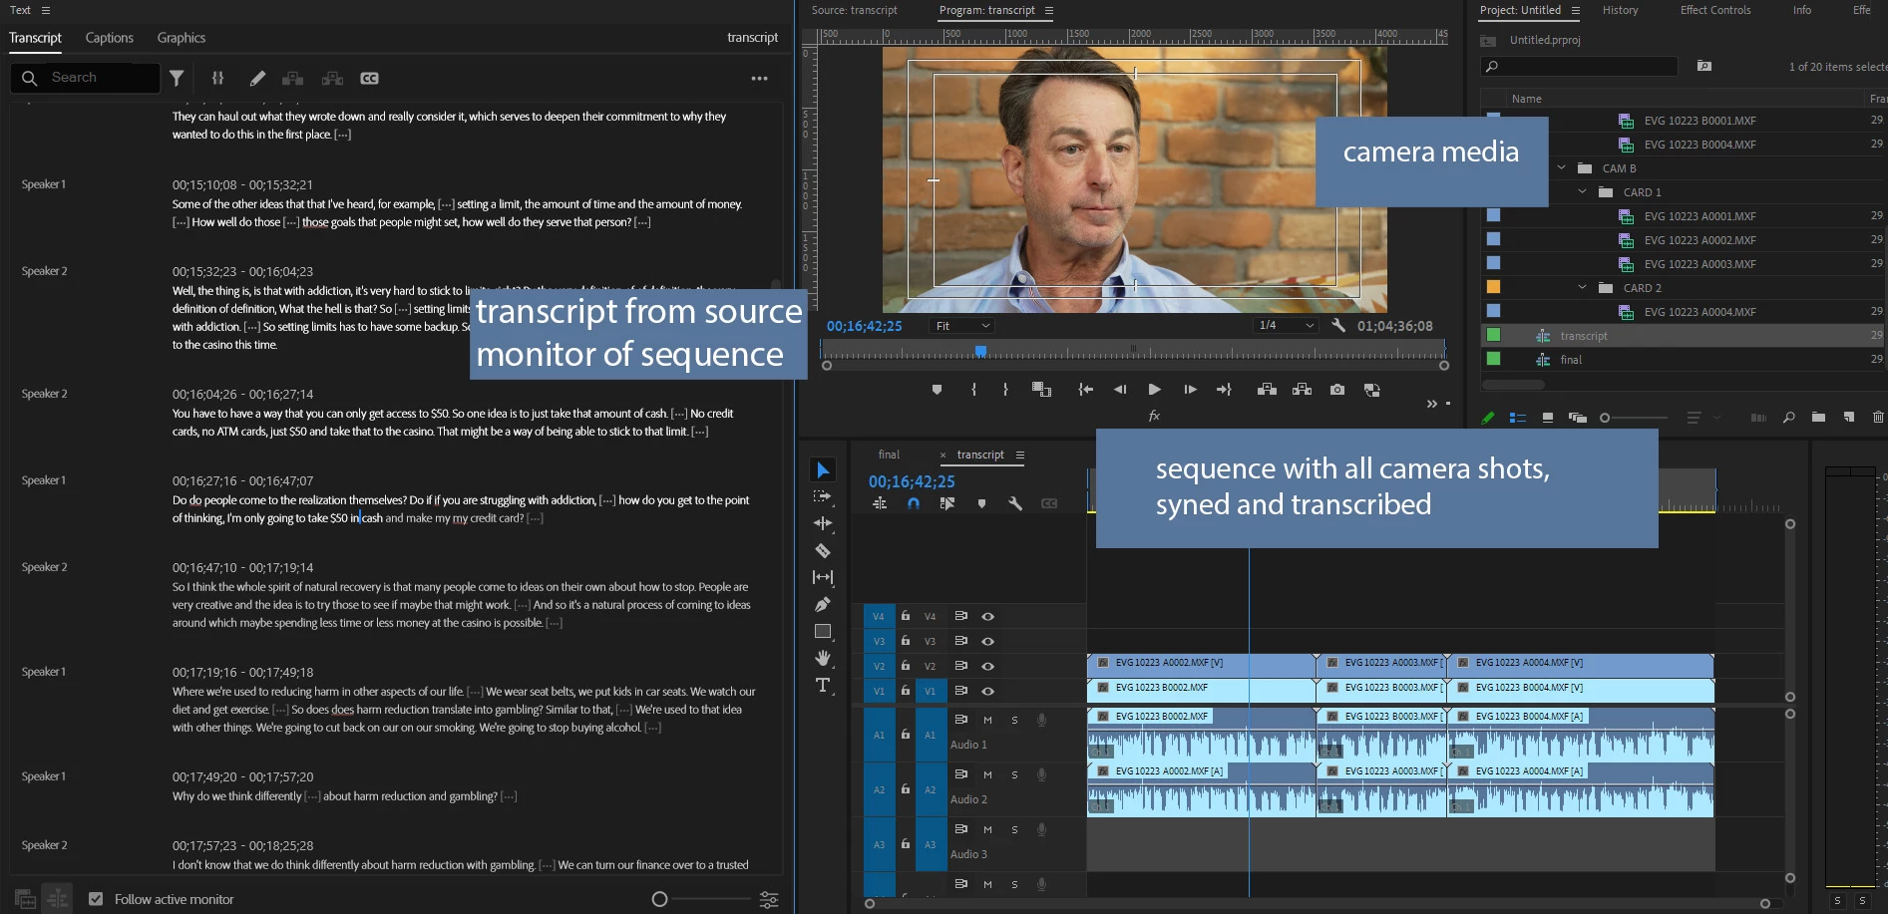Click the filter icon next to transcript search

coord(177,78)
